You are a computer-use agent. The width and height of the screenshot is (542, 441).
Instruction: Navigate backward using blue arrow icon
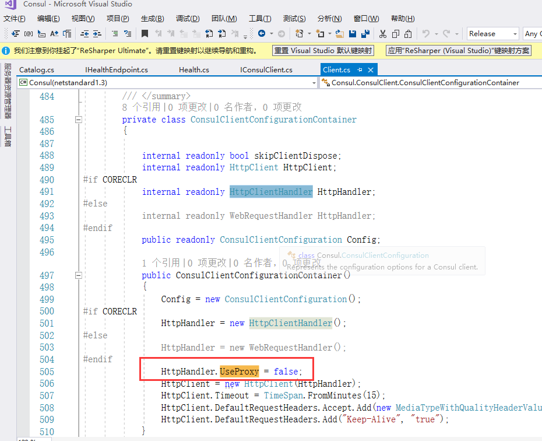click(x=262, y=34)
